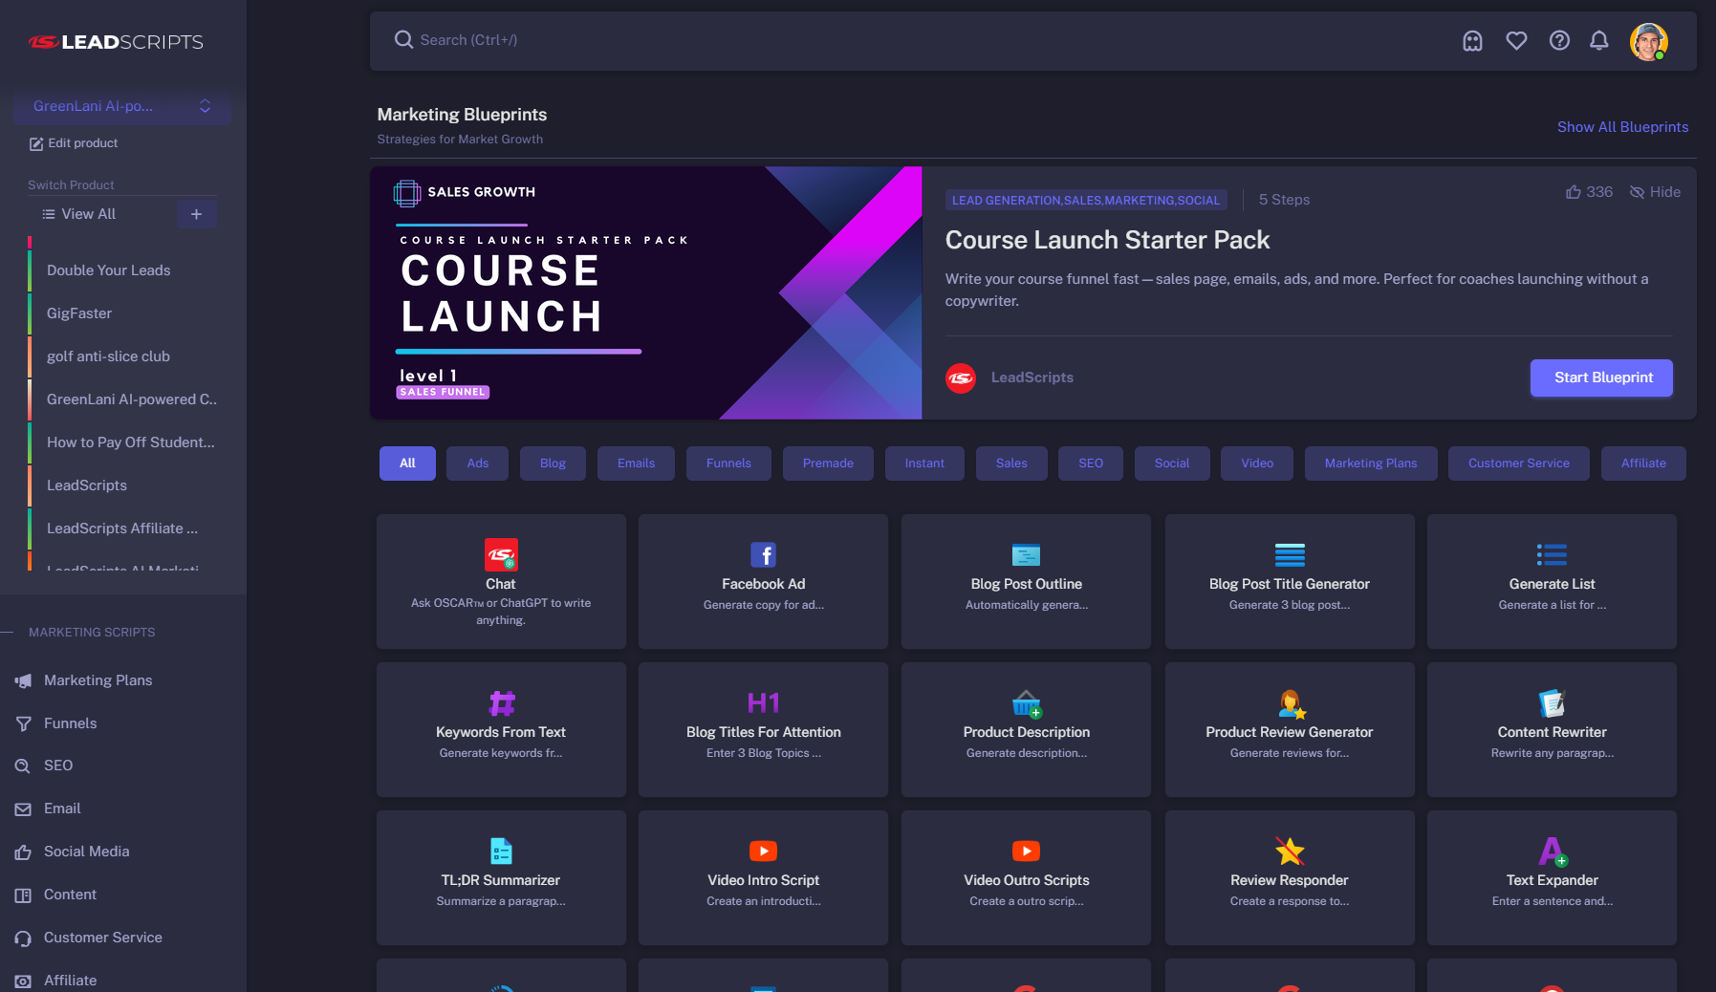Viewport: 1716px width, 992px height.
Task: Click the LeadScripts author name
Action: [x=1032, y=377]
